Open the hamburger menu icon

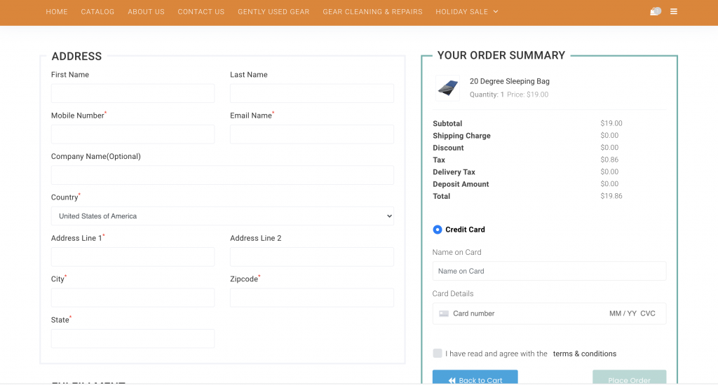674,12
